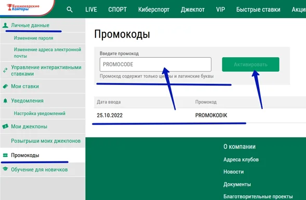This screenshot has height=200, width=306.
Task: Click the Дата ввода column header
Action: pyautogui.click(x=109, y=102)
